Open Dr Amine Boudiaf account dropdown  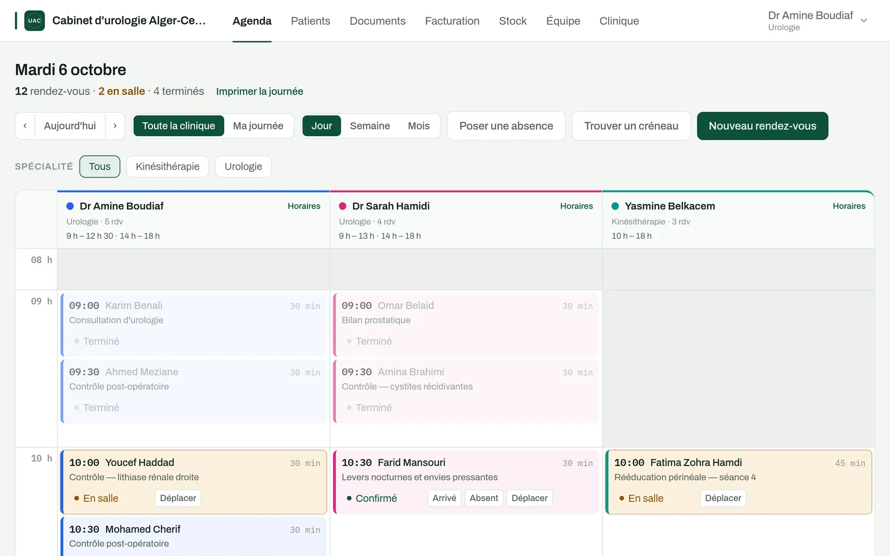[x=818, y=21]
